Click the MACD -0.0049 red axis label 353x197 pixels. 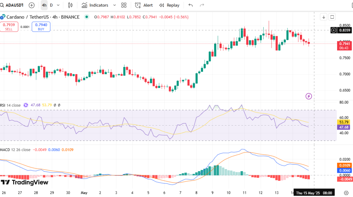[344, 179]
